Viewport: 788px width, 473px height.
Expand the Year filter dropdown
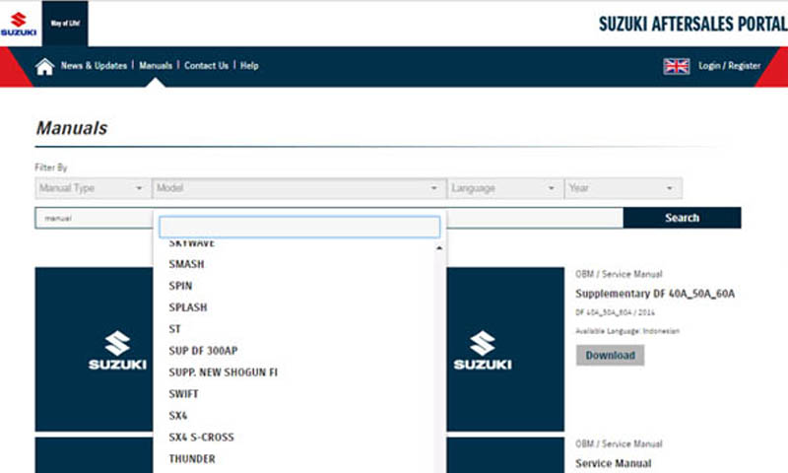[623, 188]
